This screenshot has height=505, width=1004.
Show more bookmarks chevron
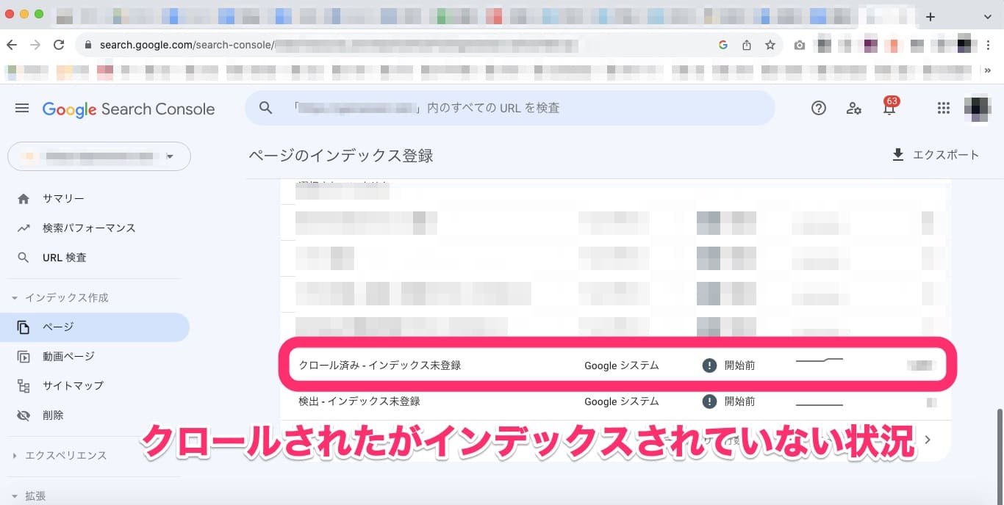pyautogui.click(x=987, y=70)
